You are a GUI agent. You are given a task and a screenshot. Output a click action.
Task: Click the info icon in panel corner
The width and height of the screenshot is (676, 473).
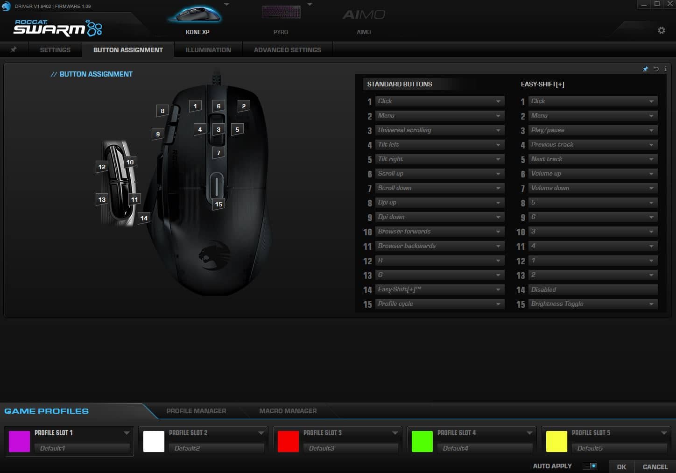click(665, 69)
